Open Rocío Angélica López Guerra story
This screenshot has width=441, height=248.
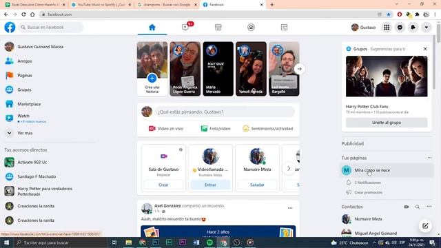pyautogui.click(x=185, y=69)
